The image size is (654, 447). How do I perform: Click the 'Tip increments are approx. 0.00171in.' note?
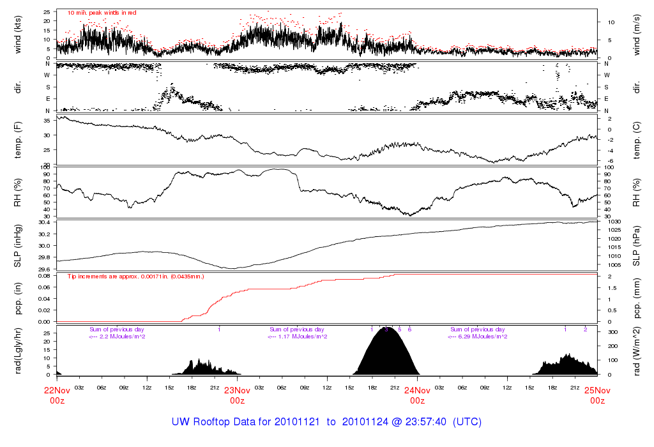tap(135, 277)
